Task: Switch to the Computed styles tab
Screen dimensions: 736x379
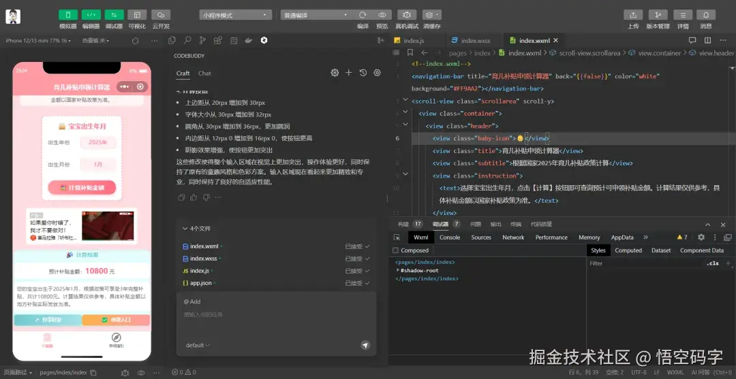Action: 628,250
